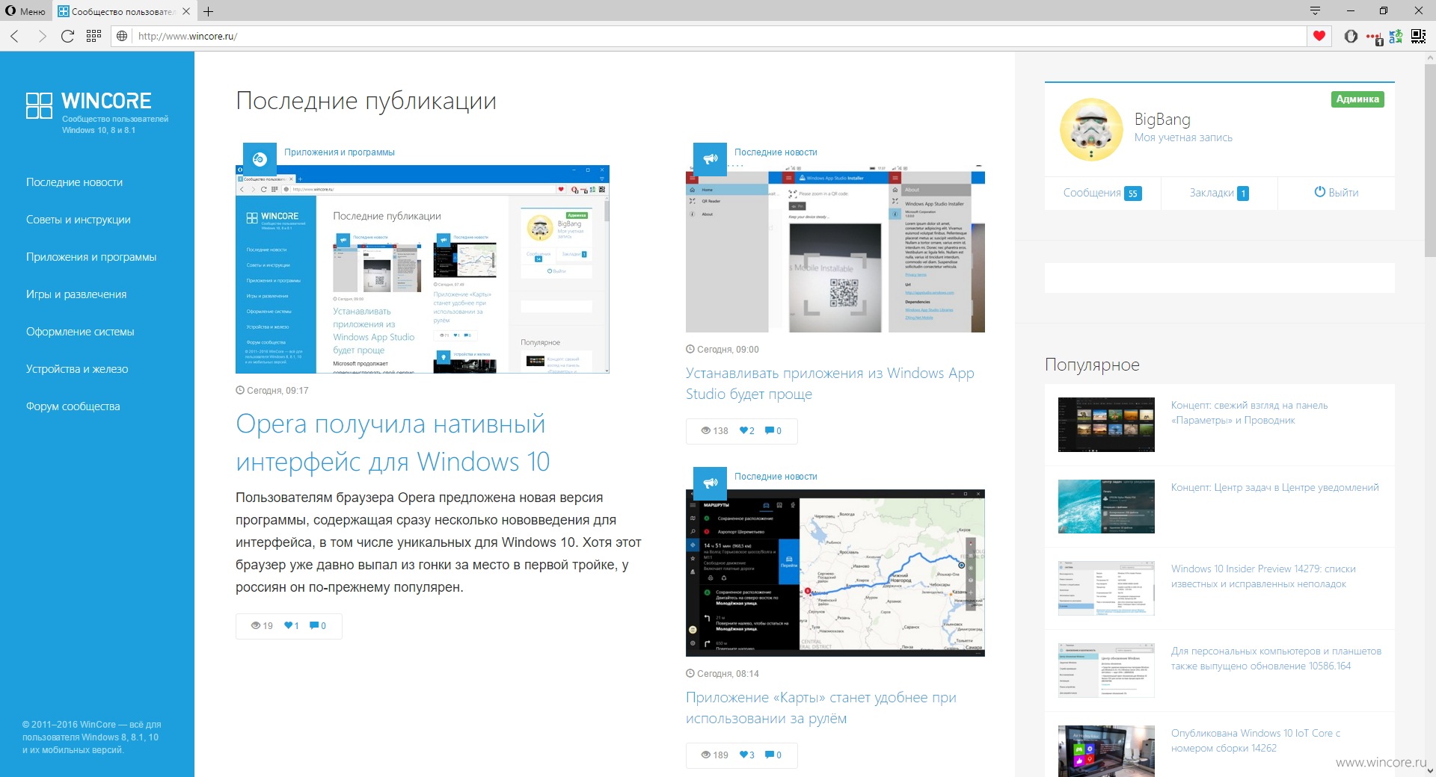Click the QR code extension icon
1436x777 pixels.
pyautogui.click(x=1418, y=36)
